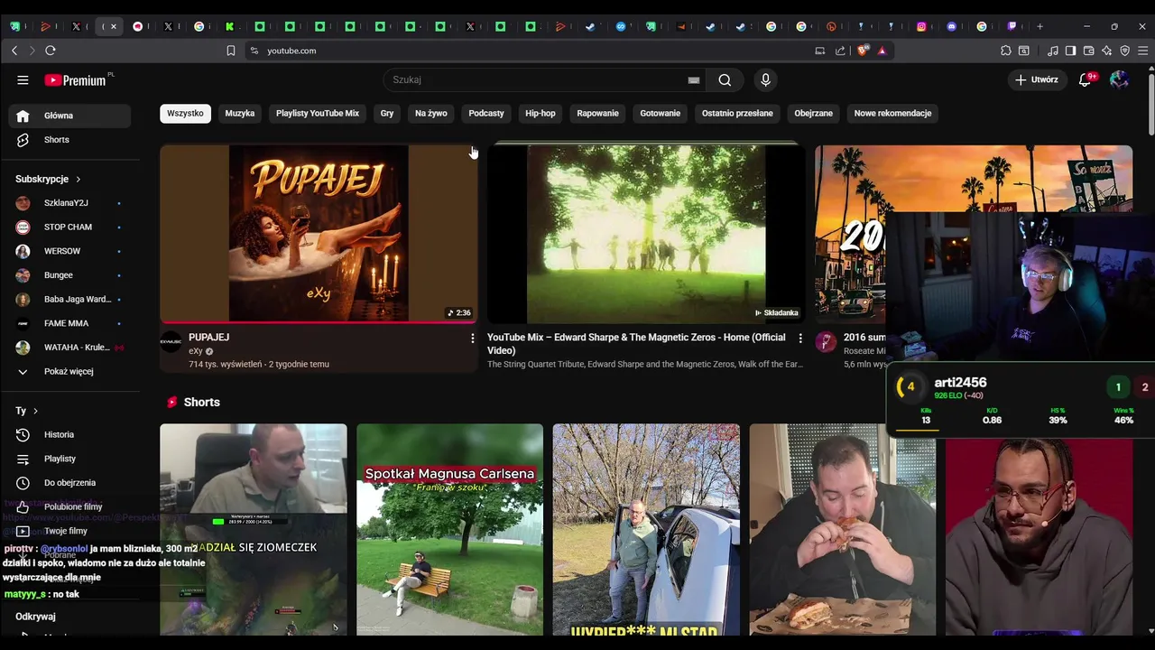This screenshot has height=650, width=1155.
Task: Switch to the Instagram browser tab
Action: (921, 27)
